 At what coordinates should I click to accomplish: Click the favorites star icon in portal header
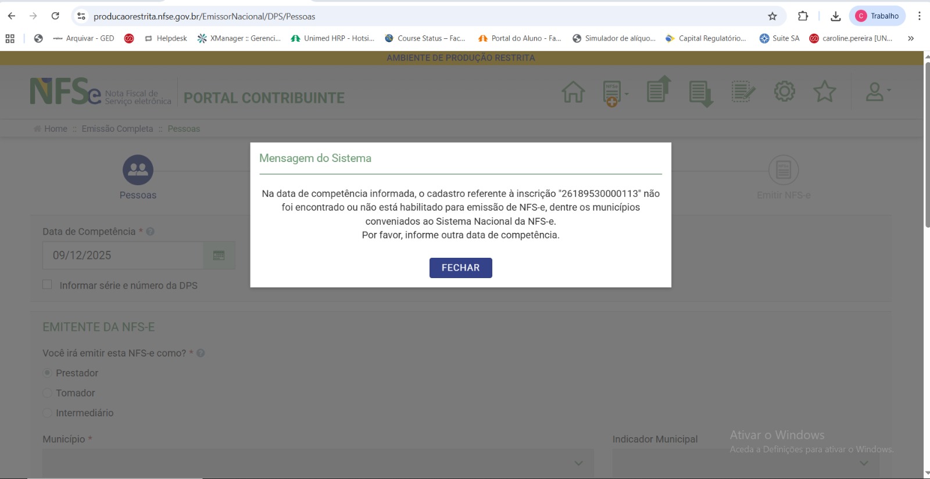point(824,92)
